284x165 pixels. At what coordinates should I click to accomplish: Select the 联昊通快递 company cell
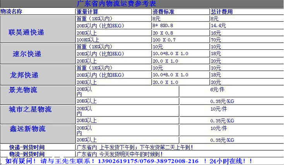point(27,32)
